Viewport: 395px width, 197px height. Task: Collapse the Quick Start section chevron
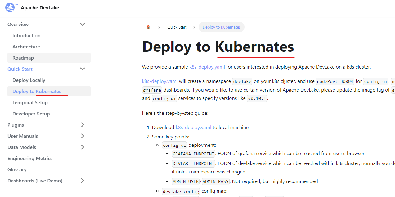point(83,69)
